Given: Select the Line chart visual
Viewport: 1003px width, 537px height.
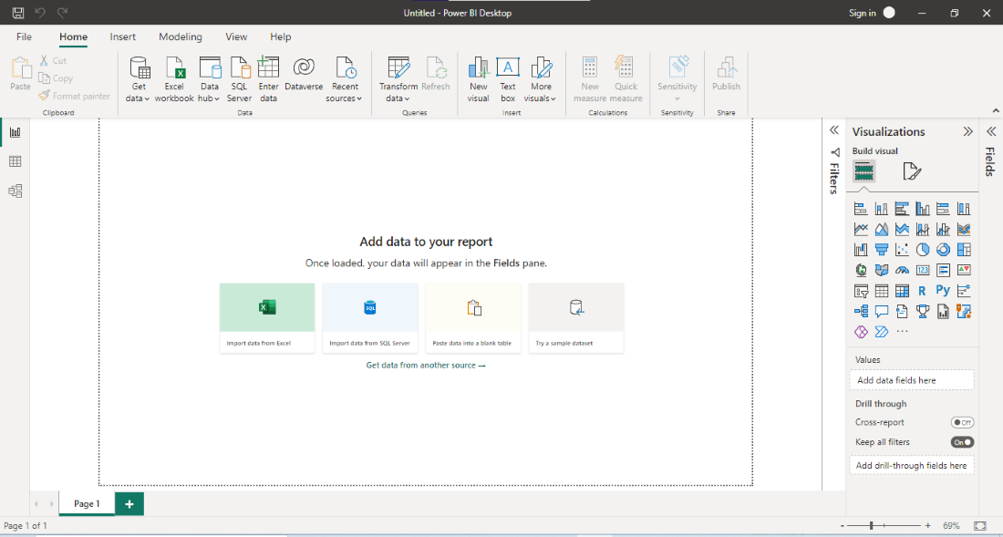Looking at the screenshot, I should pos(861,229).
